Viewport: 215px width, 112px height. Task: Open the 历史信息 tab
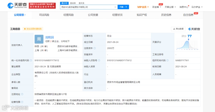point(166,15)
